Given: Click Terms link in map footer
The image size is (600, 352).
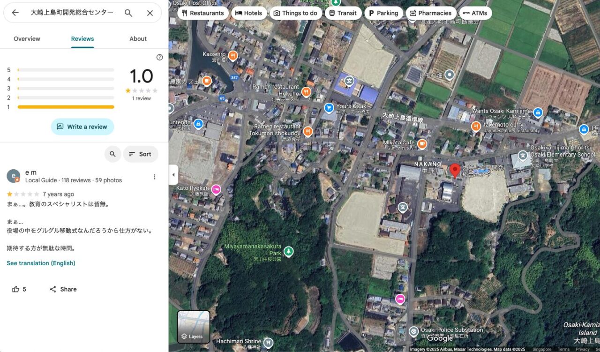Looking at the screenshot, I should [x=563, y=349].
